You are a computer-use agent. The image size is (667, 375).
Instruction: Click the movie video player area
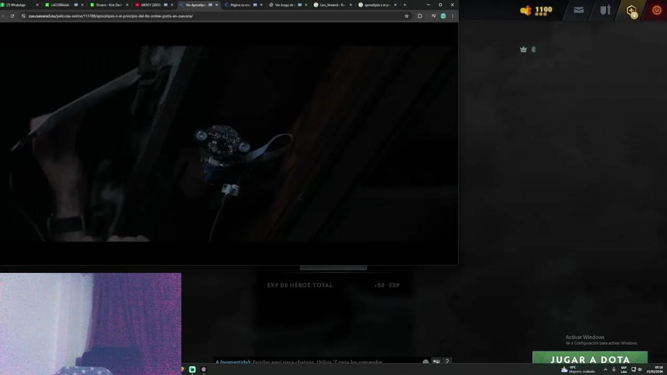tap(229, 143)
